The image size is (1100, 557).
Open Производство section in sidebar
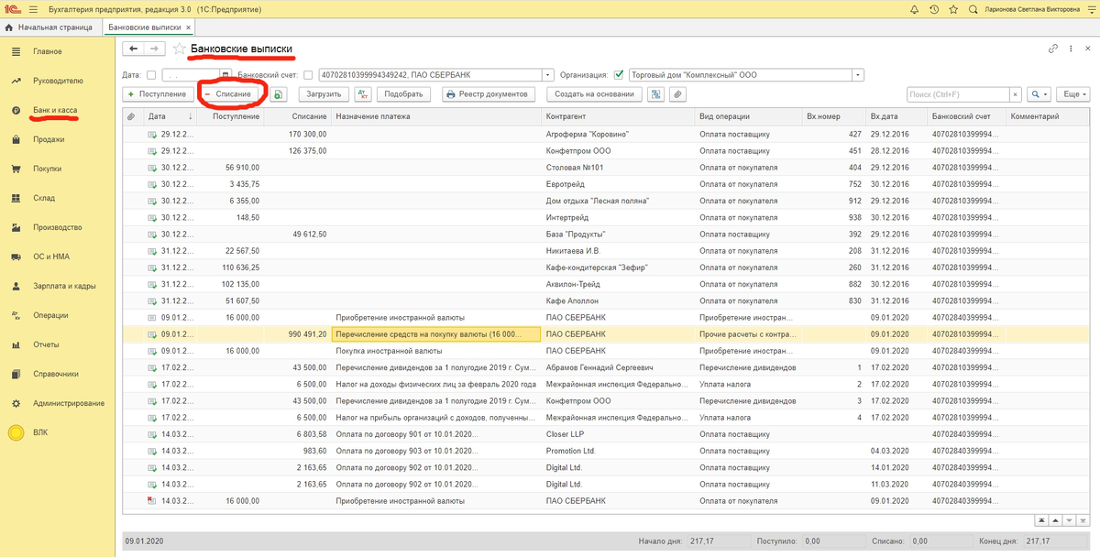[58, 227]
